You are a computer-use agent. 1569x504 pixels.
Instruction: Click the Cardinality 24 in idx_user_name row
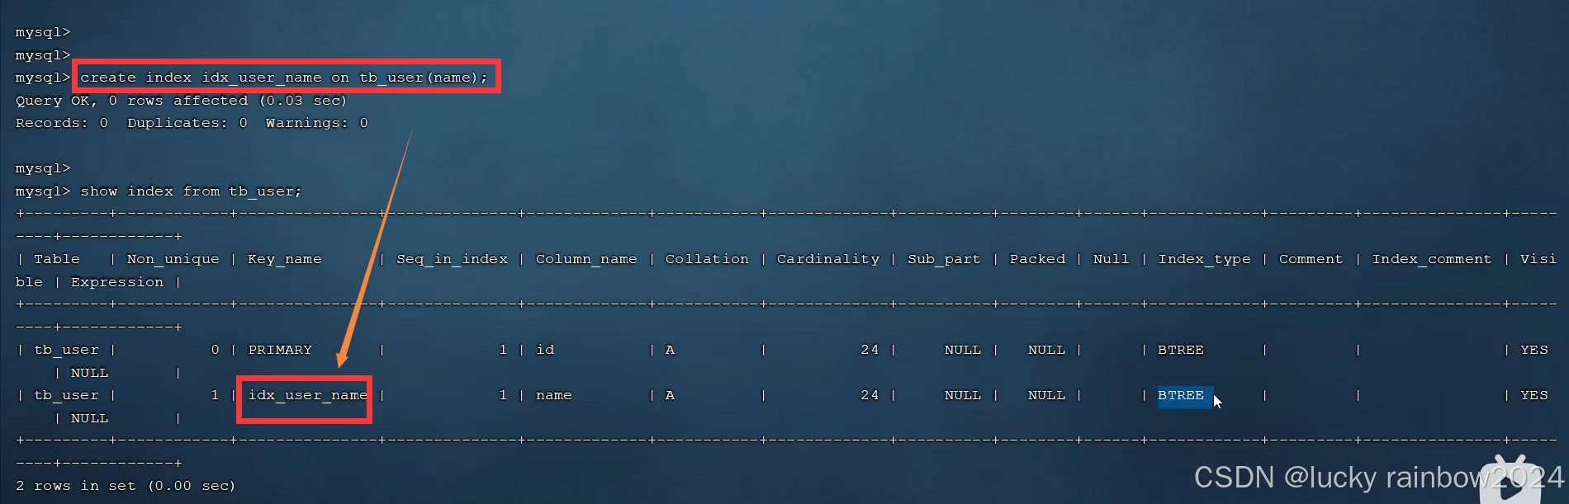(870, 395)
